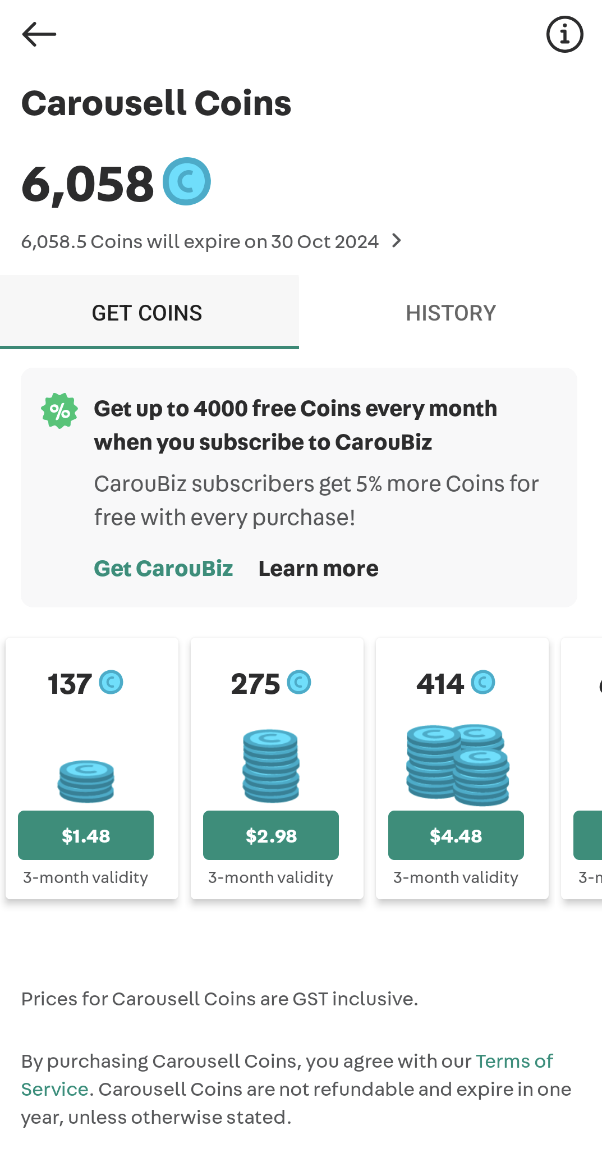
Task: Tap the large blue coin icon beside 6,058
Action: 187,181
